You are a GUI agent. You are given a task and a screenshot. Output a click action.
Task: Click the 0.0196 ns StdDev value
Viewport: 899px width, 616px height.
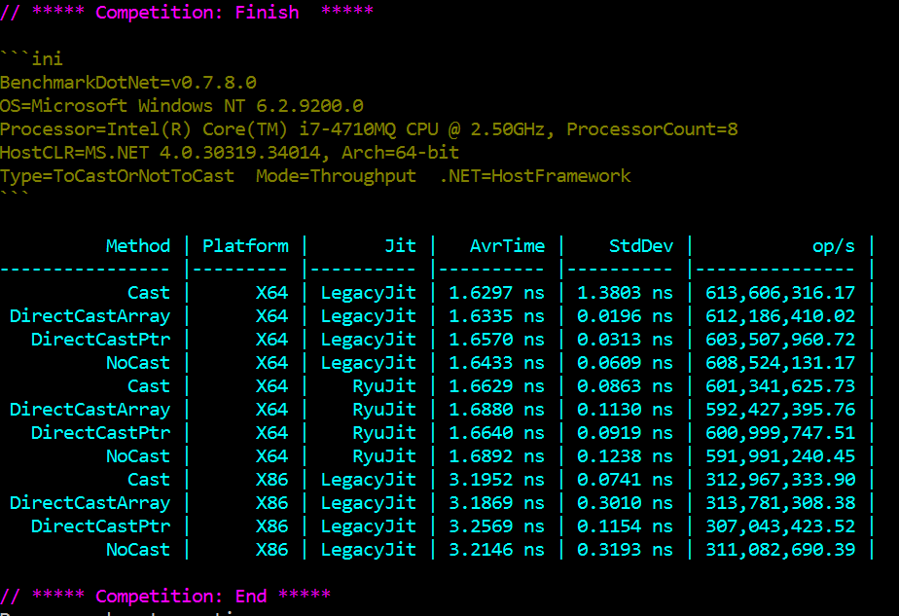pos(625,316)
